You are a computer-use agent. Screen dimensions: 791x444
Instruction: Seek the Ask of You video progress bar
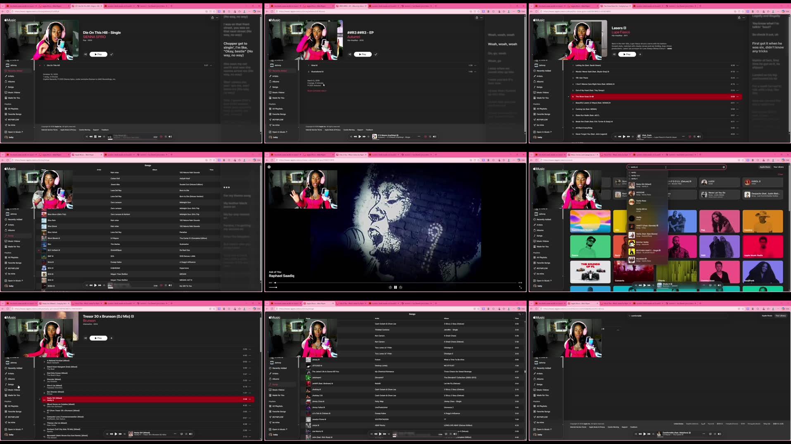coord(396,283)
